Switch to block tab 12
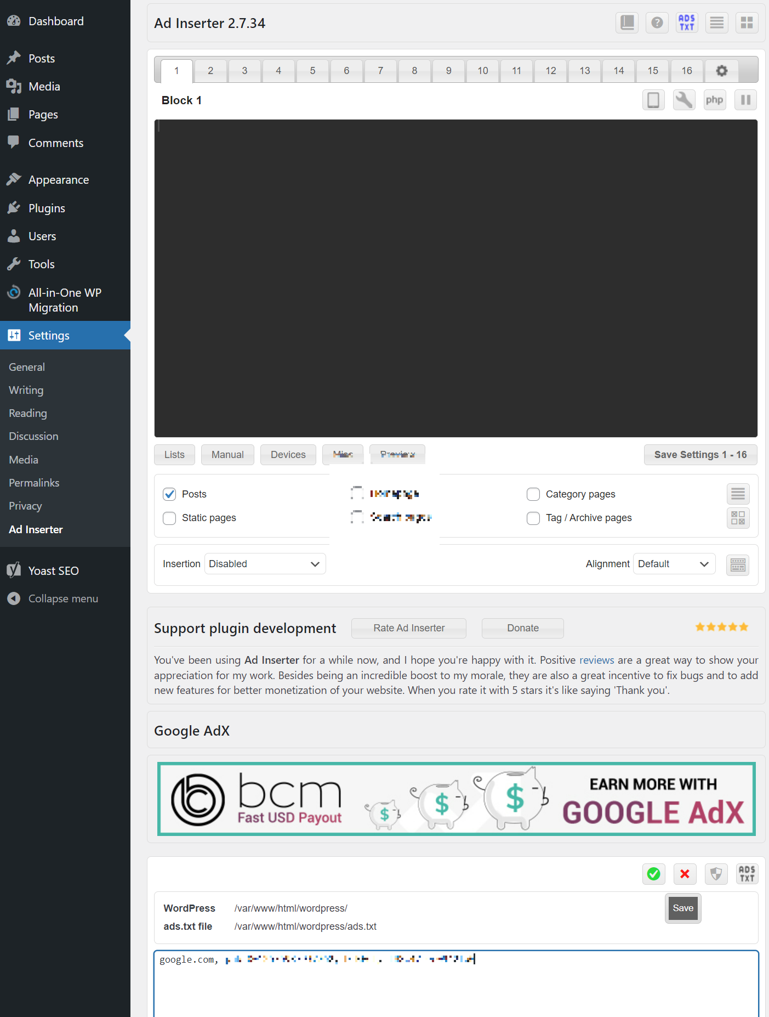This screenshot has height=1017, width=769. [550, 71]
